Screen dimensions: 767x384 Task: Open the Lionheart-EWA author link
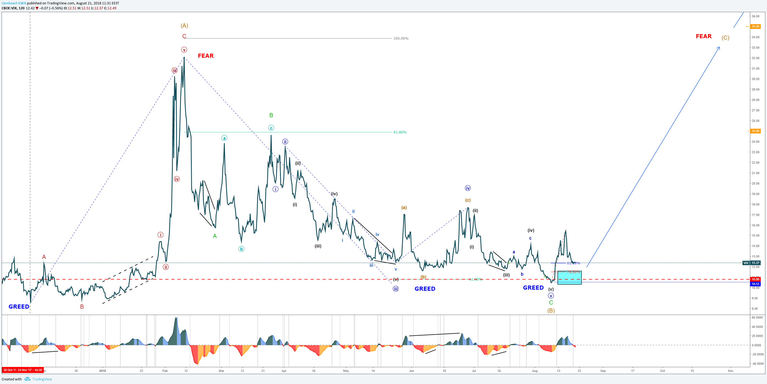tap(14, 3)
